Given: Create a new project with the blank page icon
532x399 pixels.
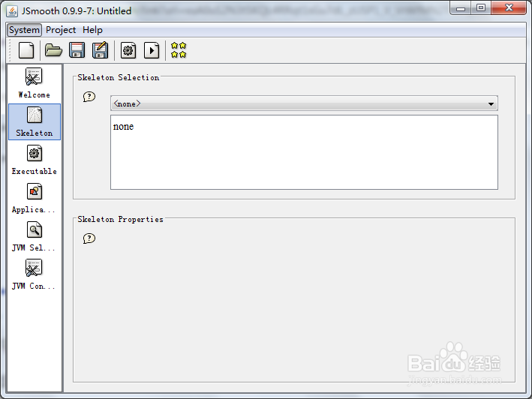Looking at the screenshot, I should (x=26, y=50).
